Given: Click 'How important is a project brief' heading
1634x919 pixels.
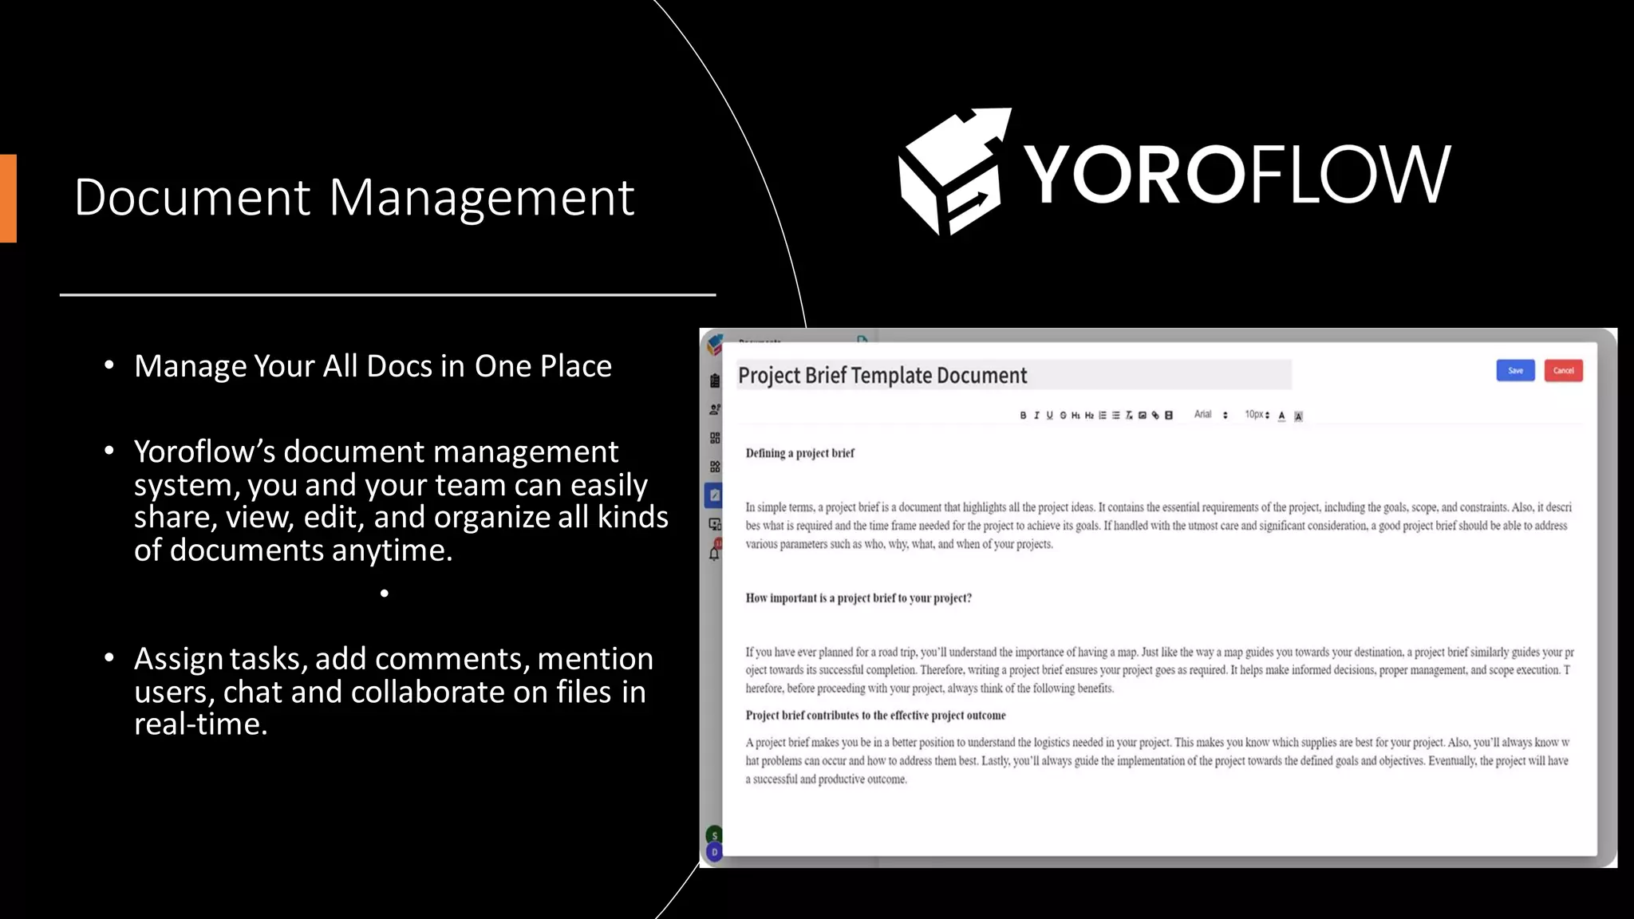Looking at the screenshot, I should 858,598.
